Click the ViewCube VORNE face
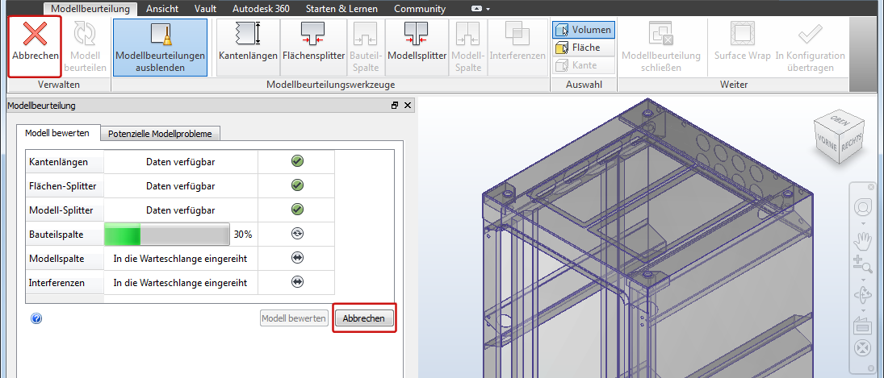The width and height of the screenshot is (884, 378). click(x=825, y=143)
